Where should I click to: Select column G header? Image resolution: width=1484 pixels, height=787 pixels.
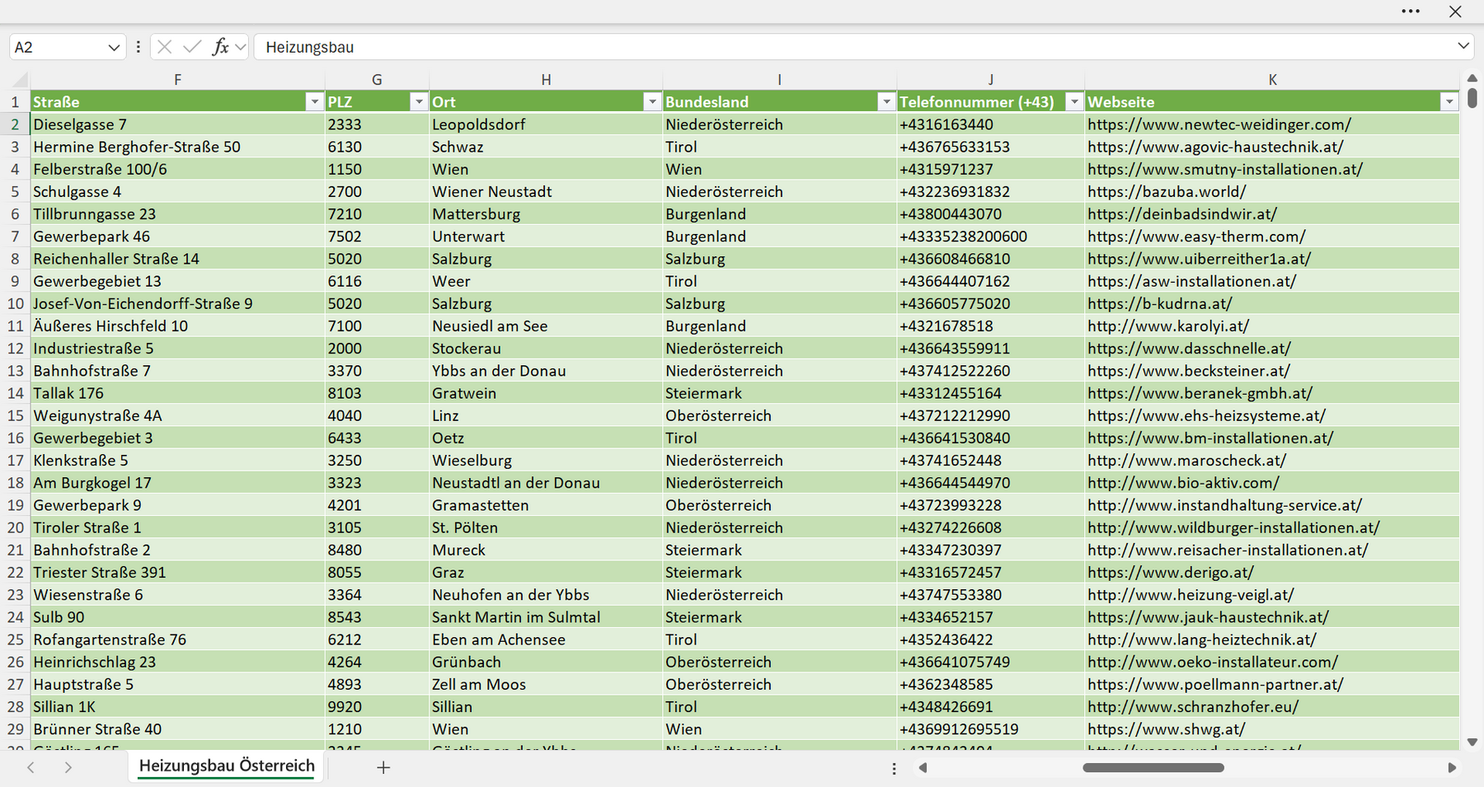click(x=377, y=80)
